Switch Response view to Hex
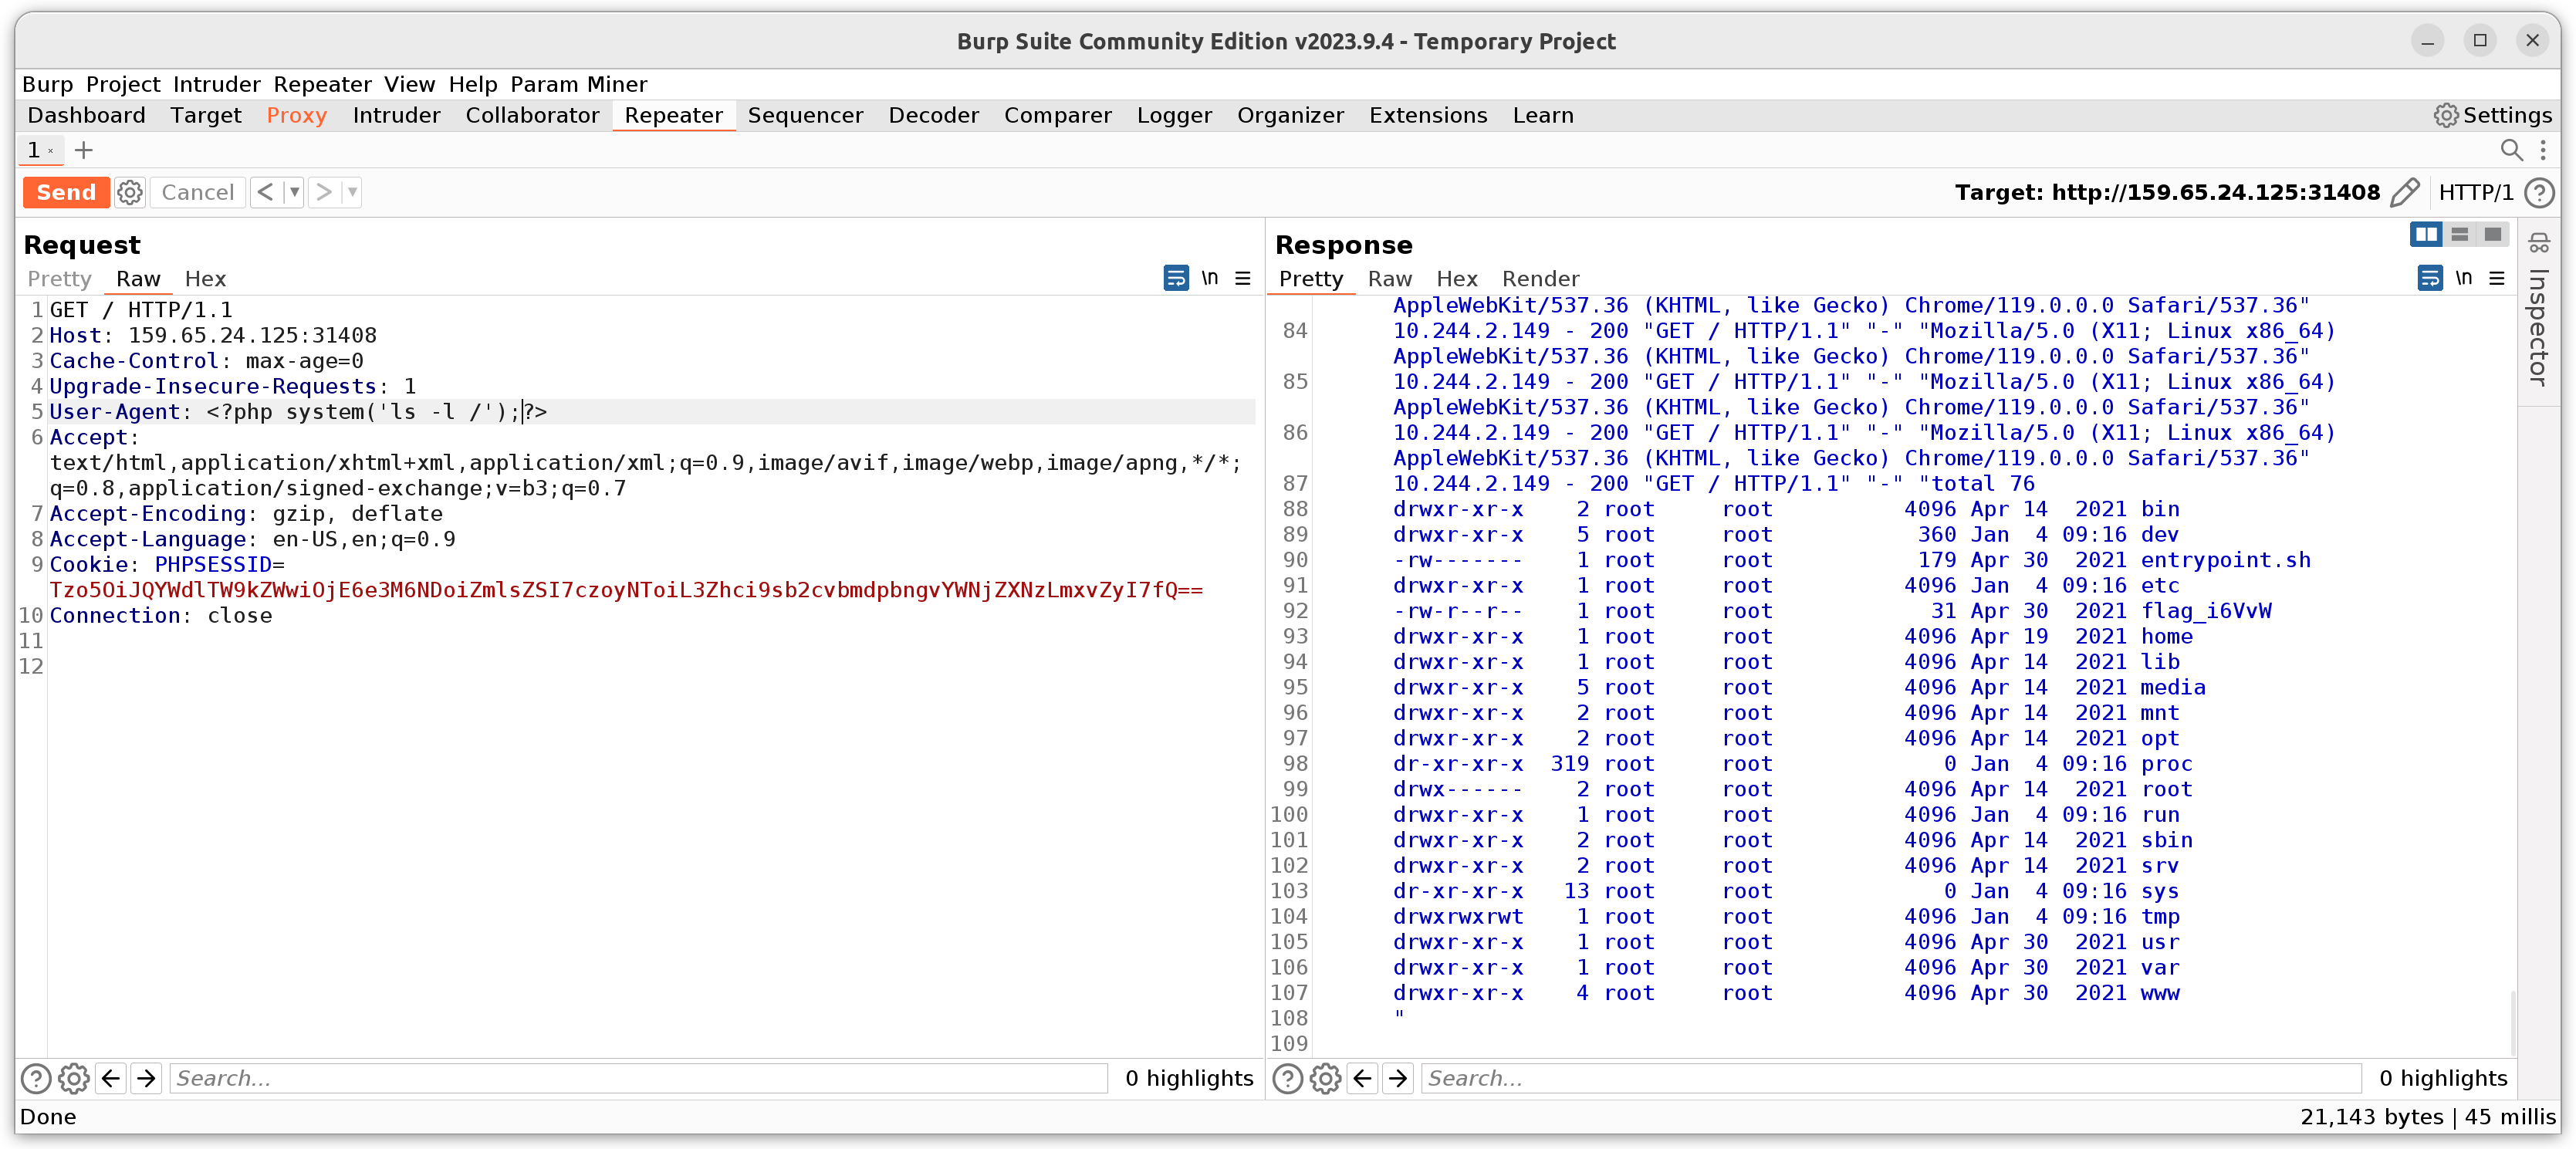The height and width of the screenshot is (1149, 2576). coord(1457,278)
